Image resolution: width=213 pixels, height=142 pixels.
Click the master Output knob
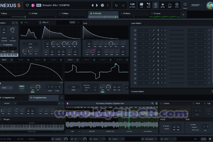pos(185,5)
